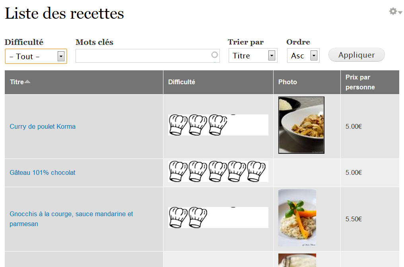Click the Prix par personne column header
Viewport: 404px width, 267px height.
360,82
